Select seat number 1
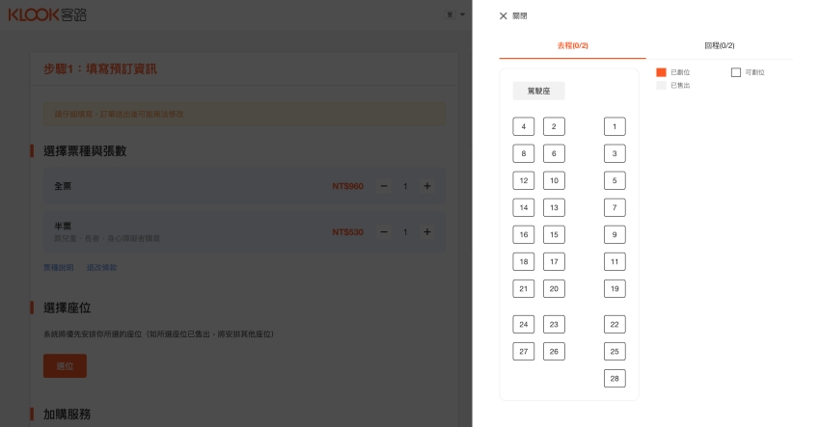Viewport: 820px width, 427px height. [615, 126]
